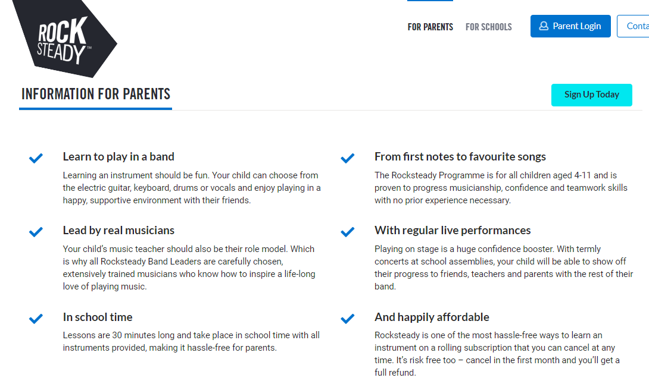Open the For Schools menu item
This screenshot has height=384, width=649.
click(x=488, y=27)
